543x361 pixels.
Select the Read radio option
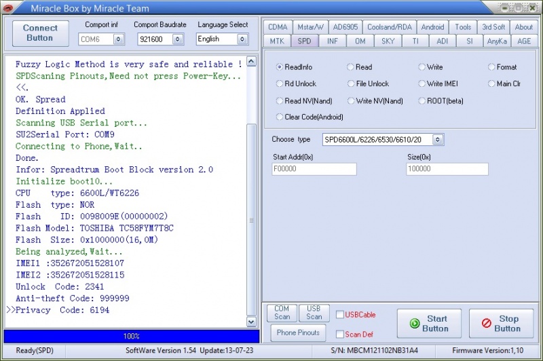[x=350, y=66]
